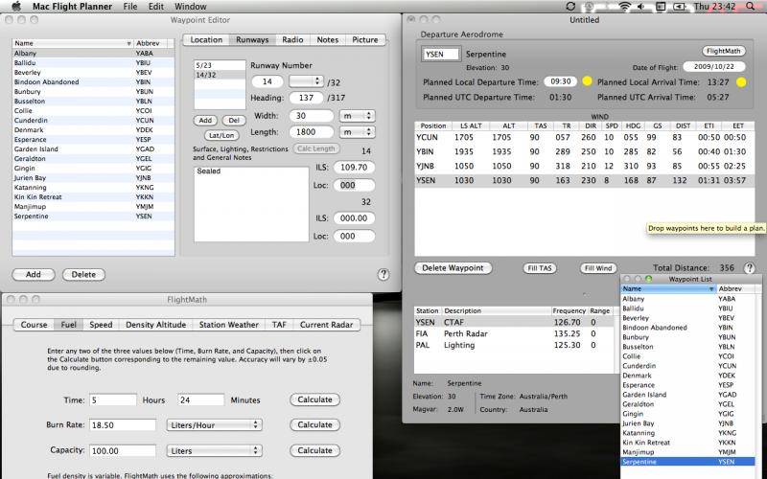Open the Length unit dropdown
This screenshot has height=479, width=767.
pos(357,132)
